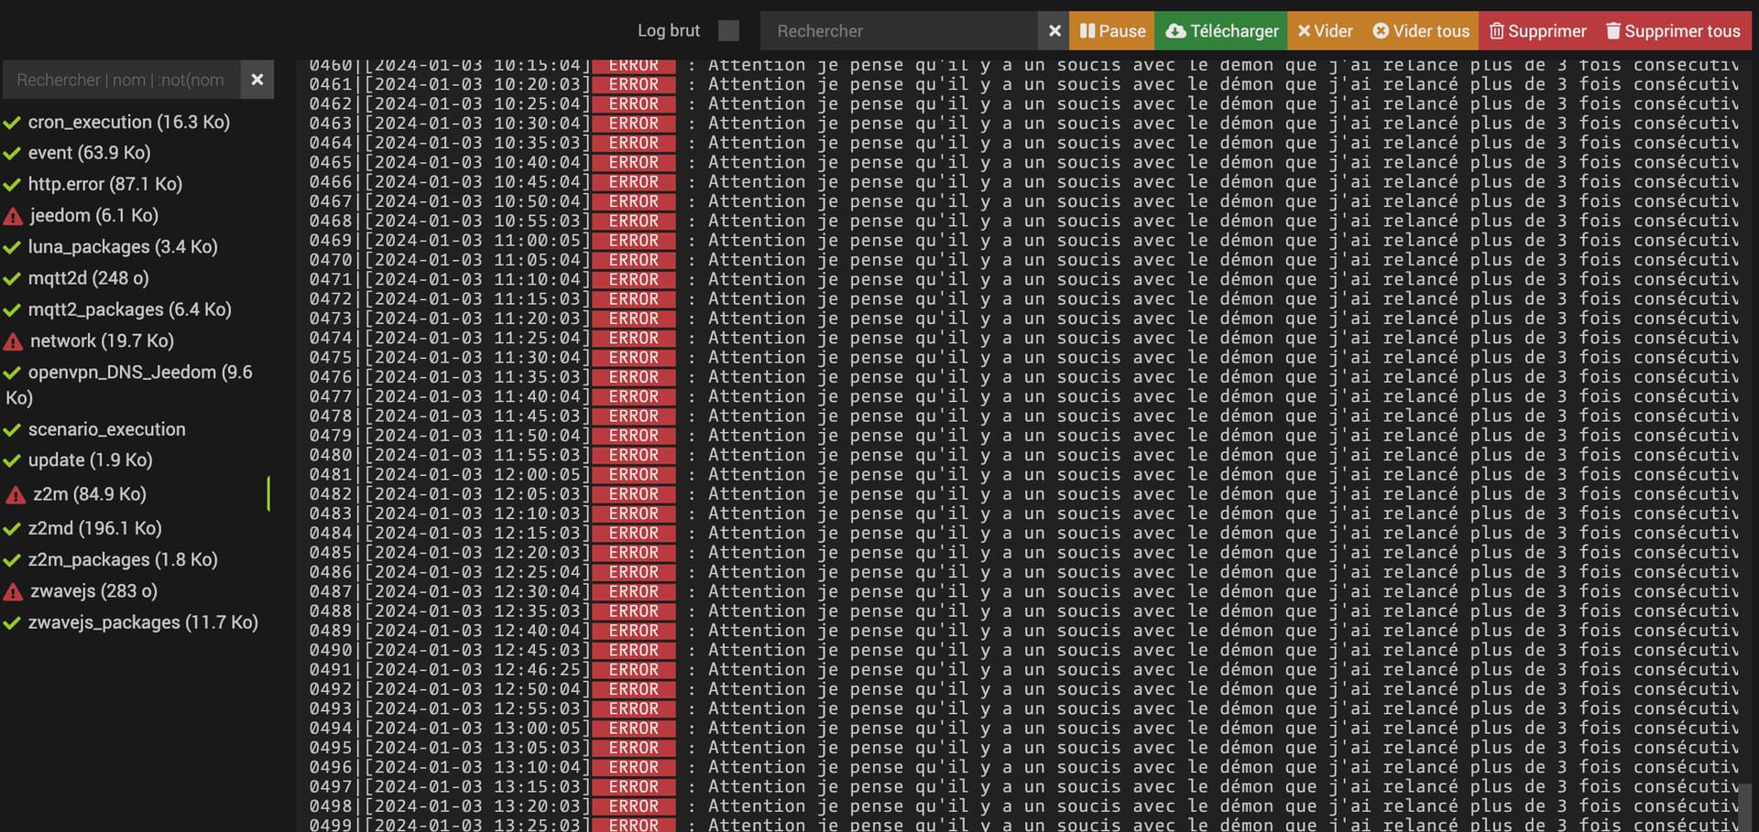Click the green checkmark beside scenario_execution
This screenshot has width=1759, height=832.
pyautogui.click(x=12, y=430)
